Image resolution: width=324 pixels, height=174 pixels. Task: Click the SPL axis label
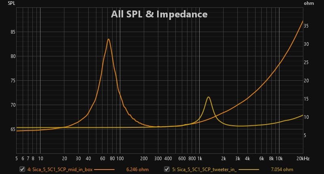[x=11, y=3]
